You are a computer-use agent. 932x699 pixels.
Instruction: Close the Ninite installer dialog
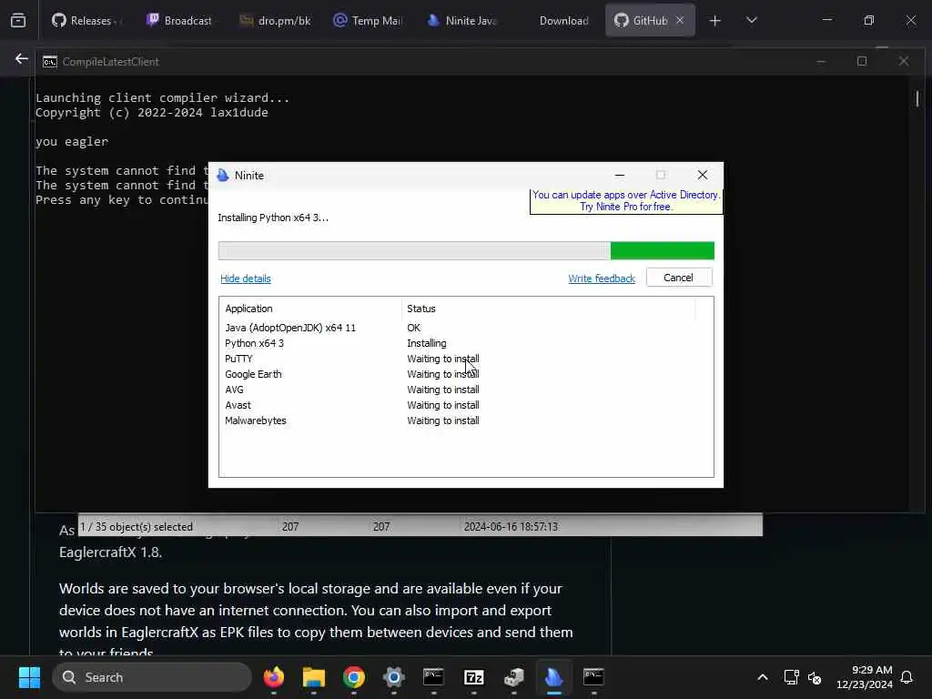[703, 175]
